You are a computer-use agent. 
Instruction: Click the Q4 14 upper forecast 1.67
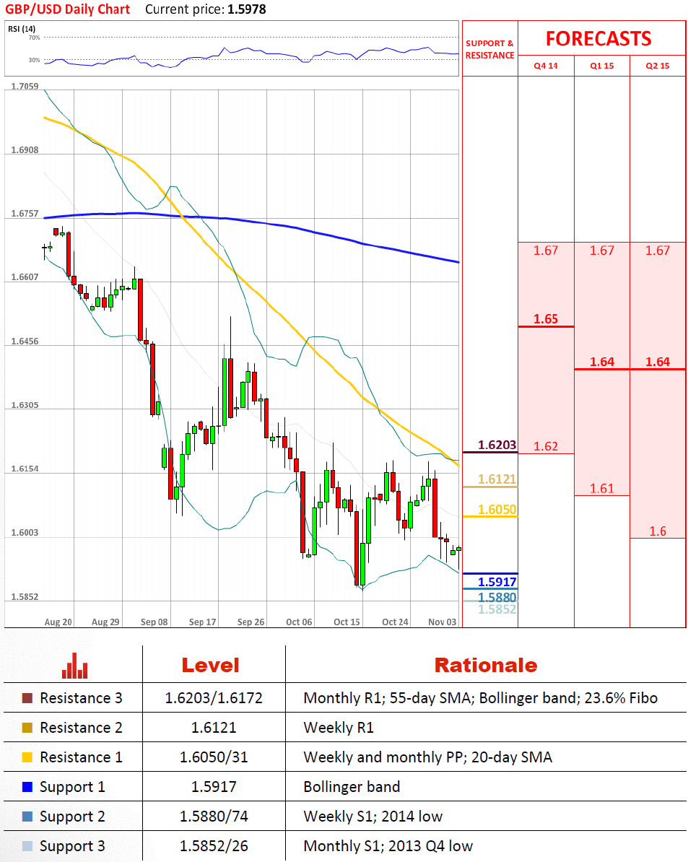(546, 251)
